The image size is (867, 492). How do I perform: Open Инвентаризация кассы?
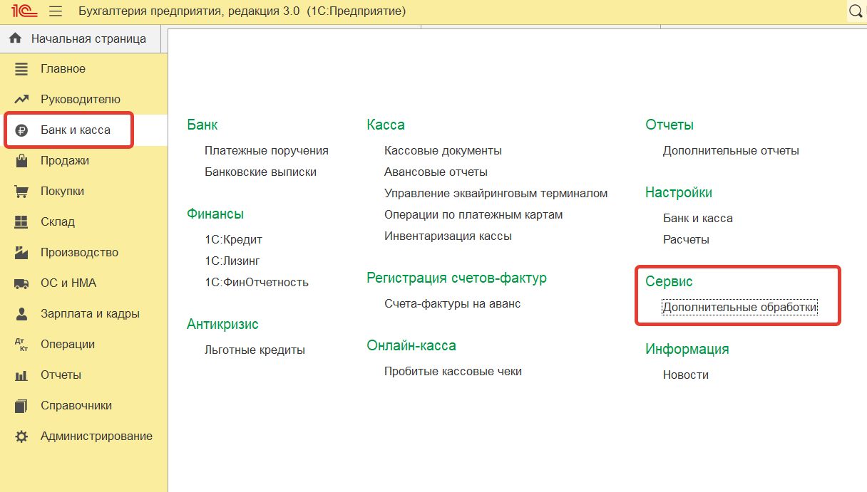click(x=448, y=236)
